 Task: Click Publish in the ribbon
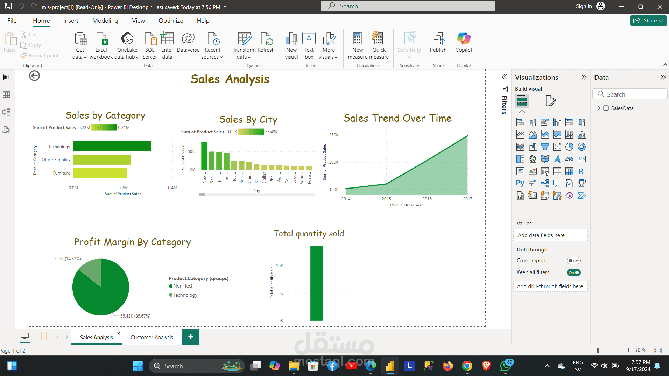click(438, 43)
